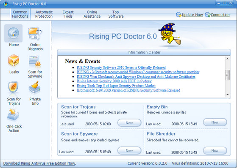Run Scan for Spyware Now button
The width and height of the screenshot is (237, 168).
point(129,151)
